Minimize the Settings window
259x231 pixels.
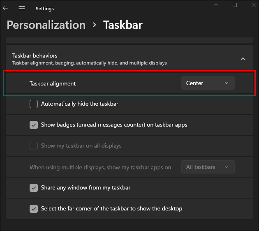[215, 5]
